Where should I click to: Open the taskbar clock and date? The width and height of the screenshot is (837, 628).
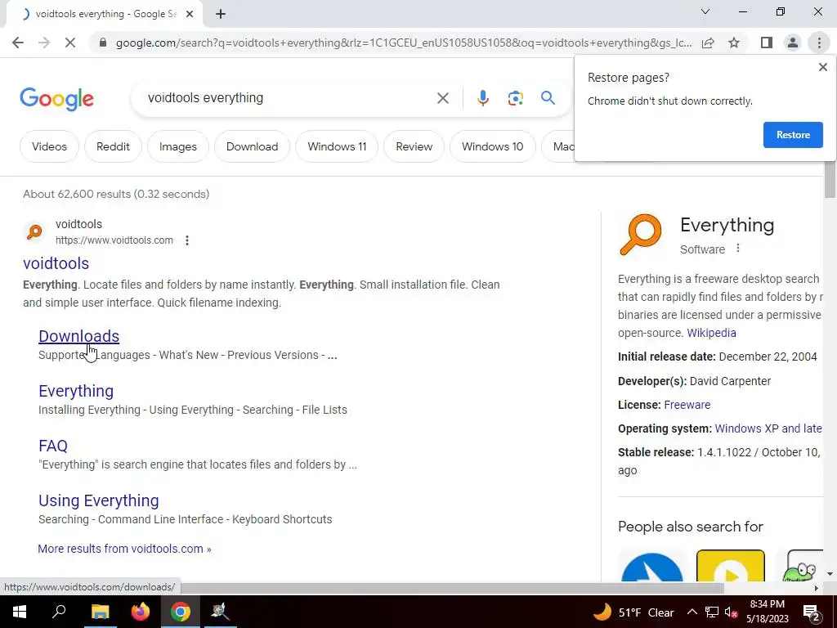767,612
